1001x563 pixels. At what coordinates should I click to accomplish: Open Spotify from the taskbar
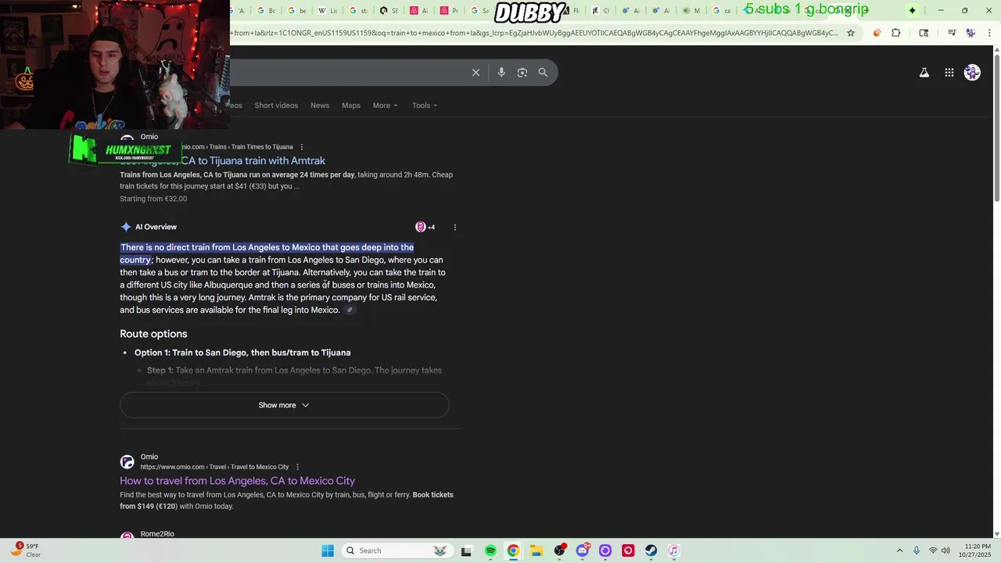[490, 550]
